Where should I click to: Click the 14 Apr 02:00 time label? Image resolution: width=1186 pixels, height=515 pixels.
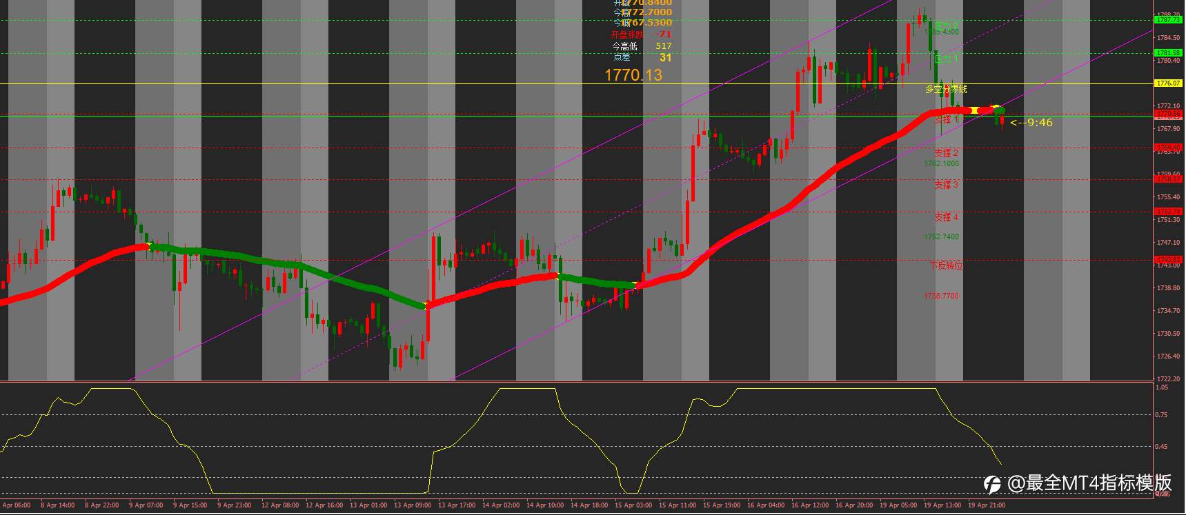coord(502,505)
